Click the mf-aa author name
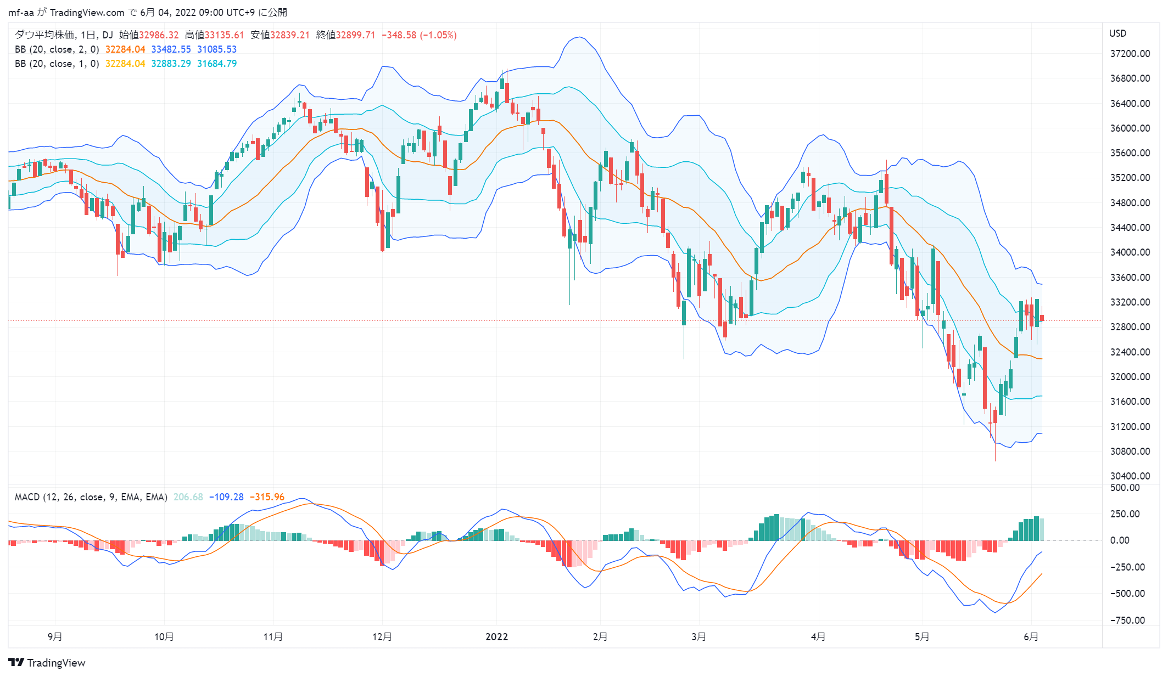This screenshot has height=677, width=1168. pyautogui.click(x=21, y=12)
